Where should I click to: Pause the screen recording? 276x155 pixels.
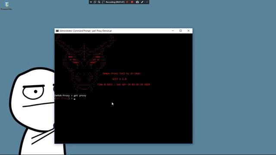(127, 2)
